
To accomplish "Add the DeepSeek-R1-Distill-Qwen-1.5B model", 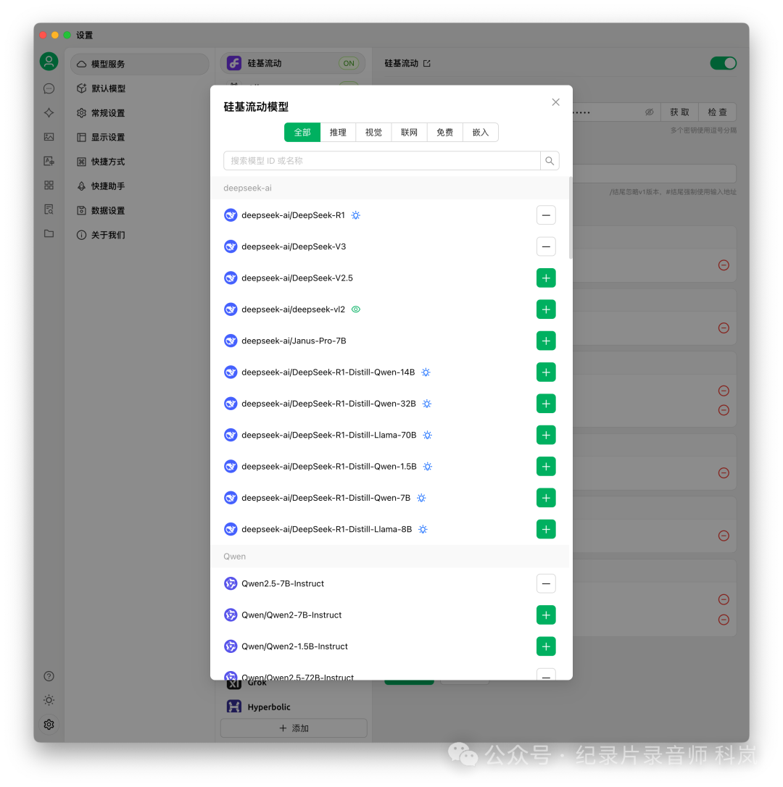I will (546, 467).
